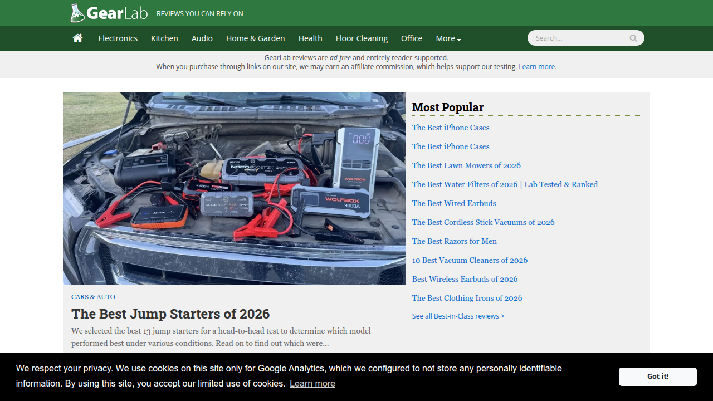Viewport: 713px width, 401px height.
Task: Open the Electronics menu
Action: [x=118, y=38]
